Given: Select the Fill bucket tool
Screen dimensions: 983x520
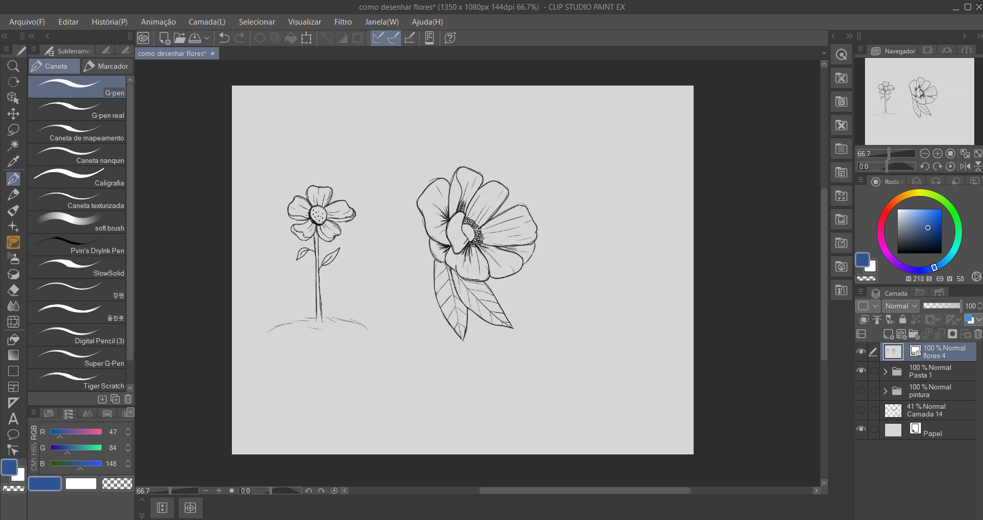Looking at the screenshot, I should coord(13,339).
